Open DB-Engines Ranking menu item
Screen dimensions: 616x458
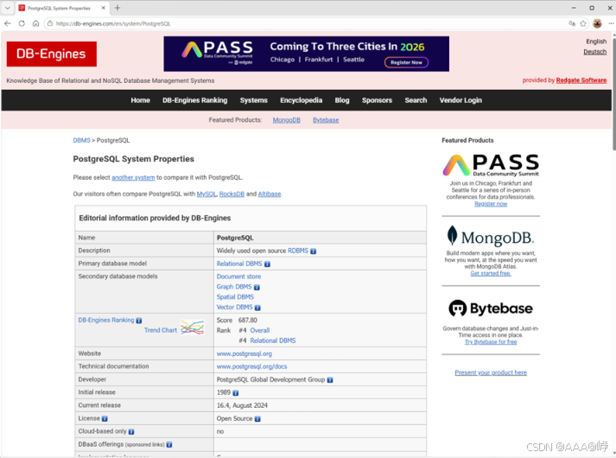(195, 100)
